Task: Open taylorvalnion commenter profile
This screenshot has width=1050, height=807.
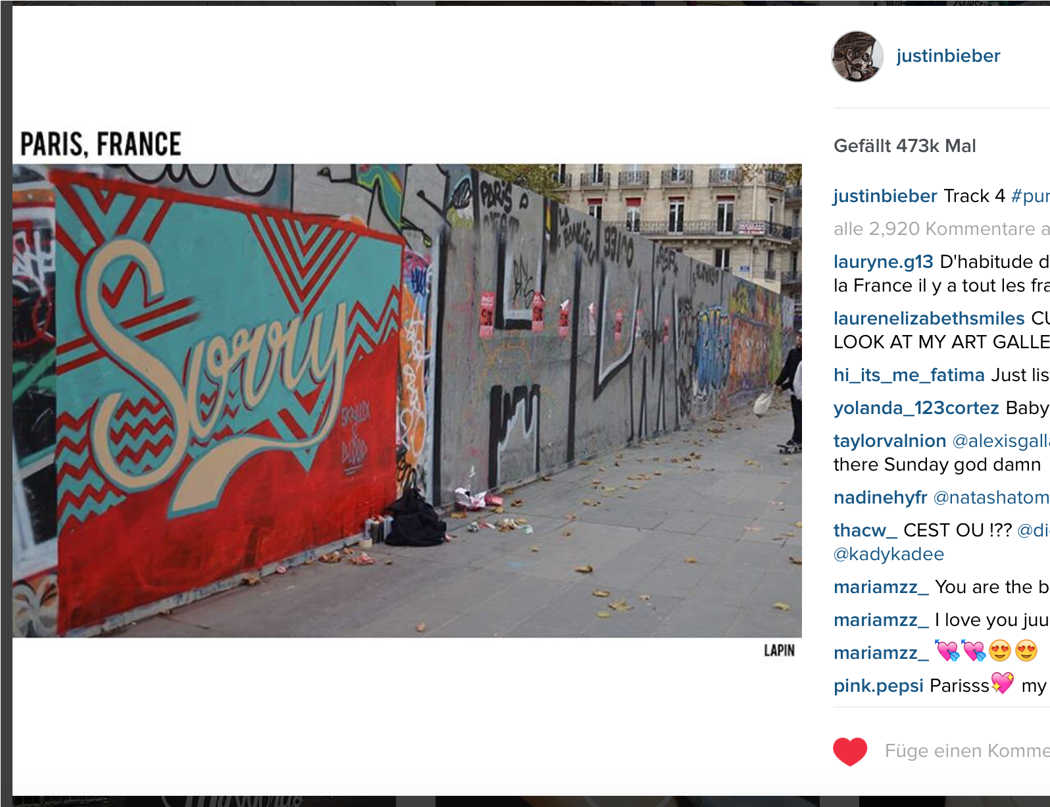Action: pyautogui.click(x=889, y=441)
